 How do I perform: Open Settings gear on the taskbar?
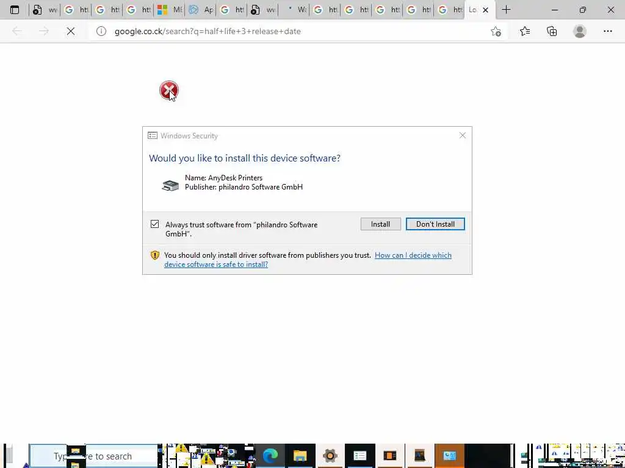tap(330, 456)
